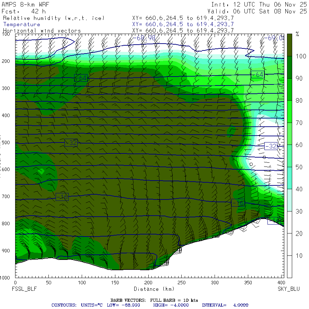Click the left '-16' temperature contour label
This screenshot has width=309, height=309.
tap(62, 197)
